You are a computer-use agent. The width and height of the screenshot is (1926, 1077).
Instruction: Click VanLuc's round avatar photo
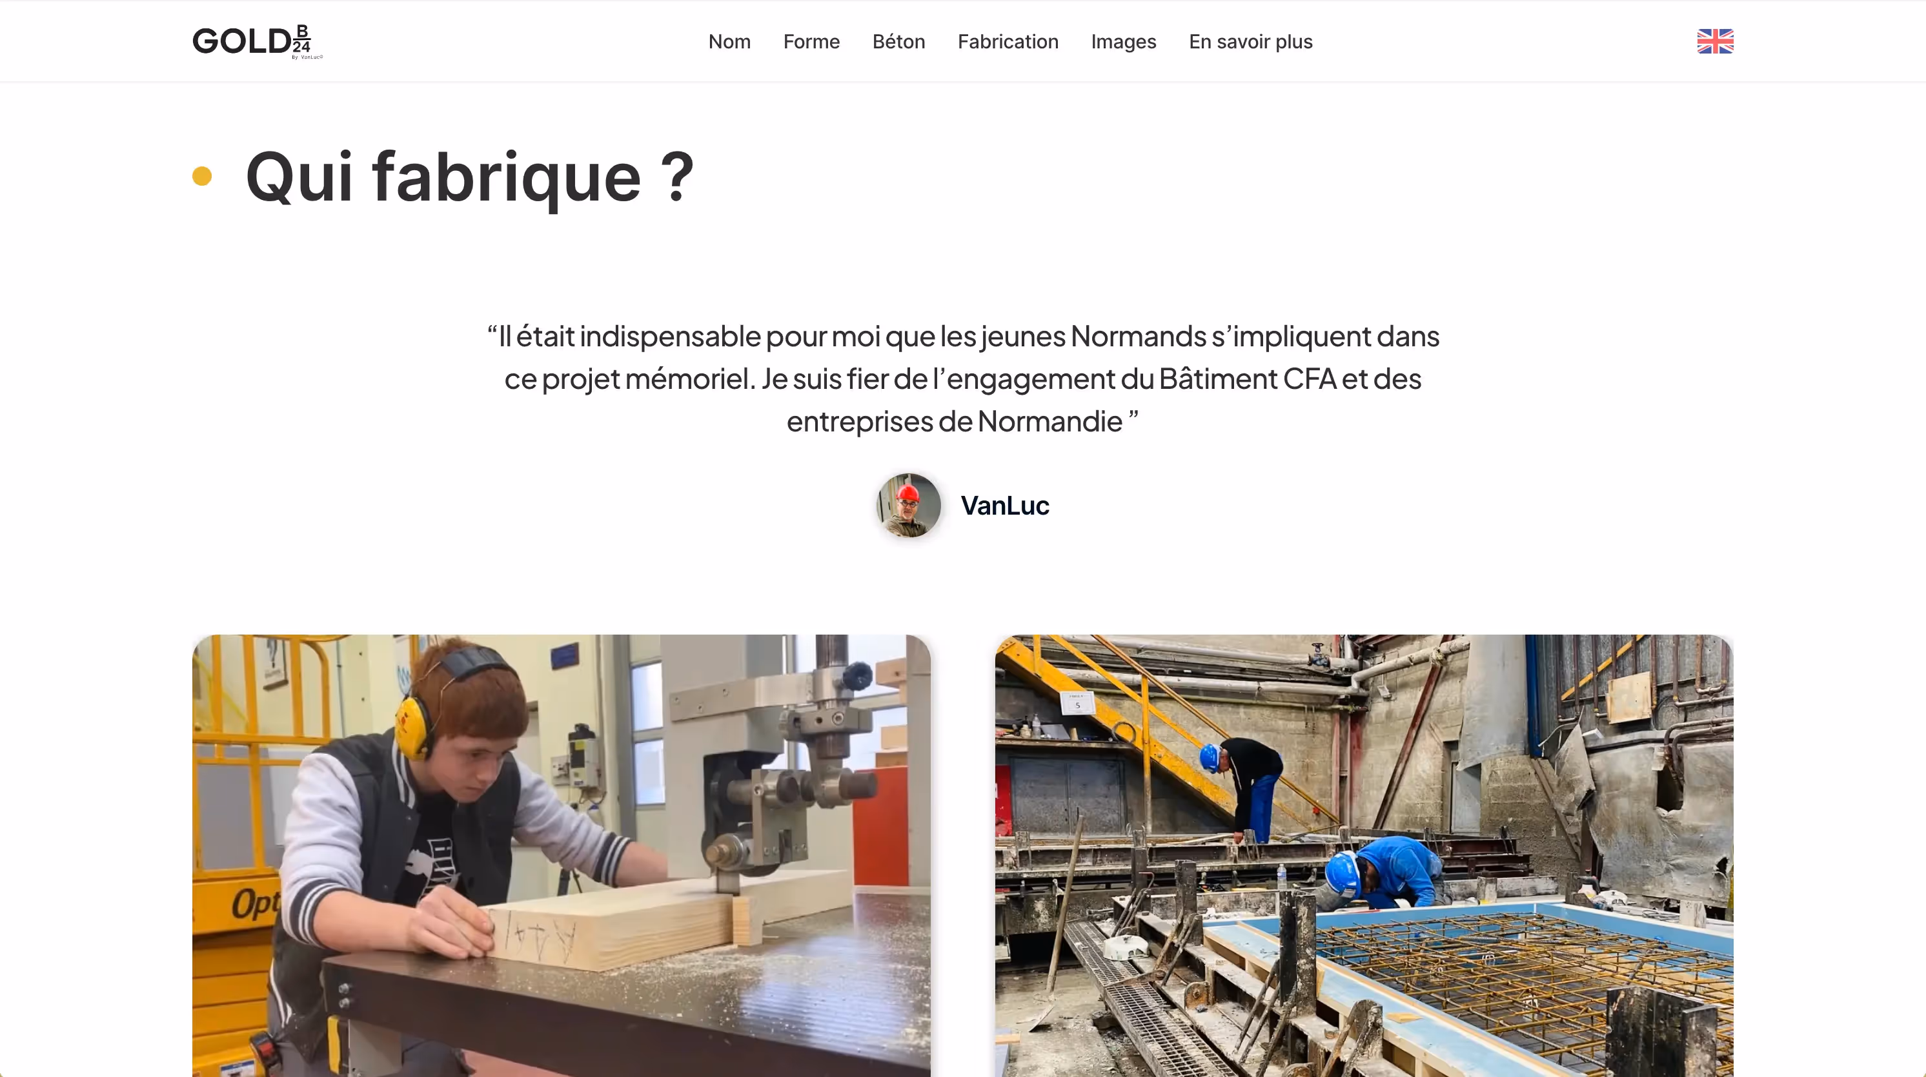click(x=908, y=506)
